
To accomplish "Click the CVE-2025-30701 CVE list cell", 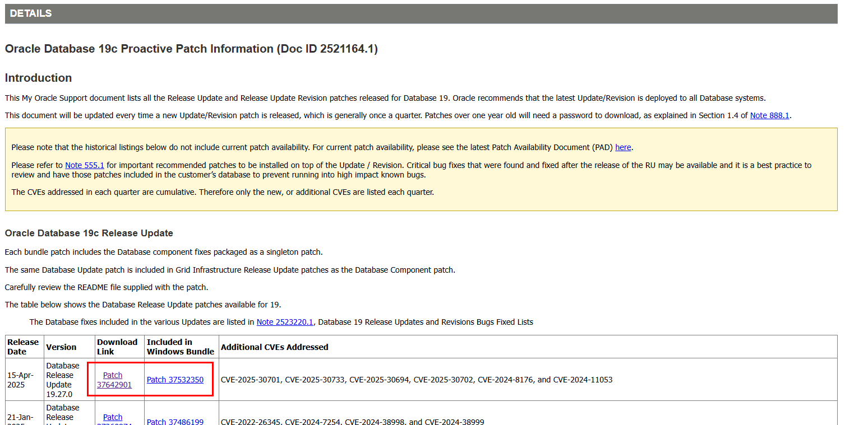I will (528, 380).
